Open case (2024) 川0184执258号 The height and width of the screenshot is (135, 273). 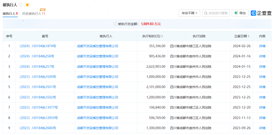37,56
